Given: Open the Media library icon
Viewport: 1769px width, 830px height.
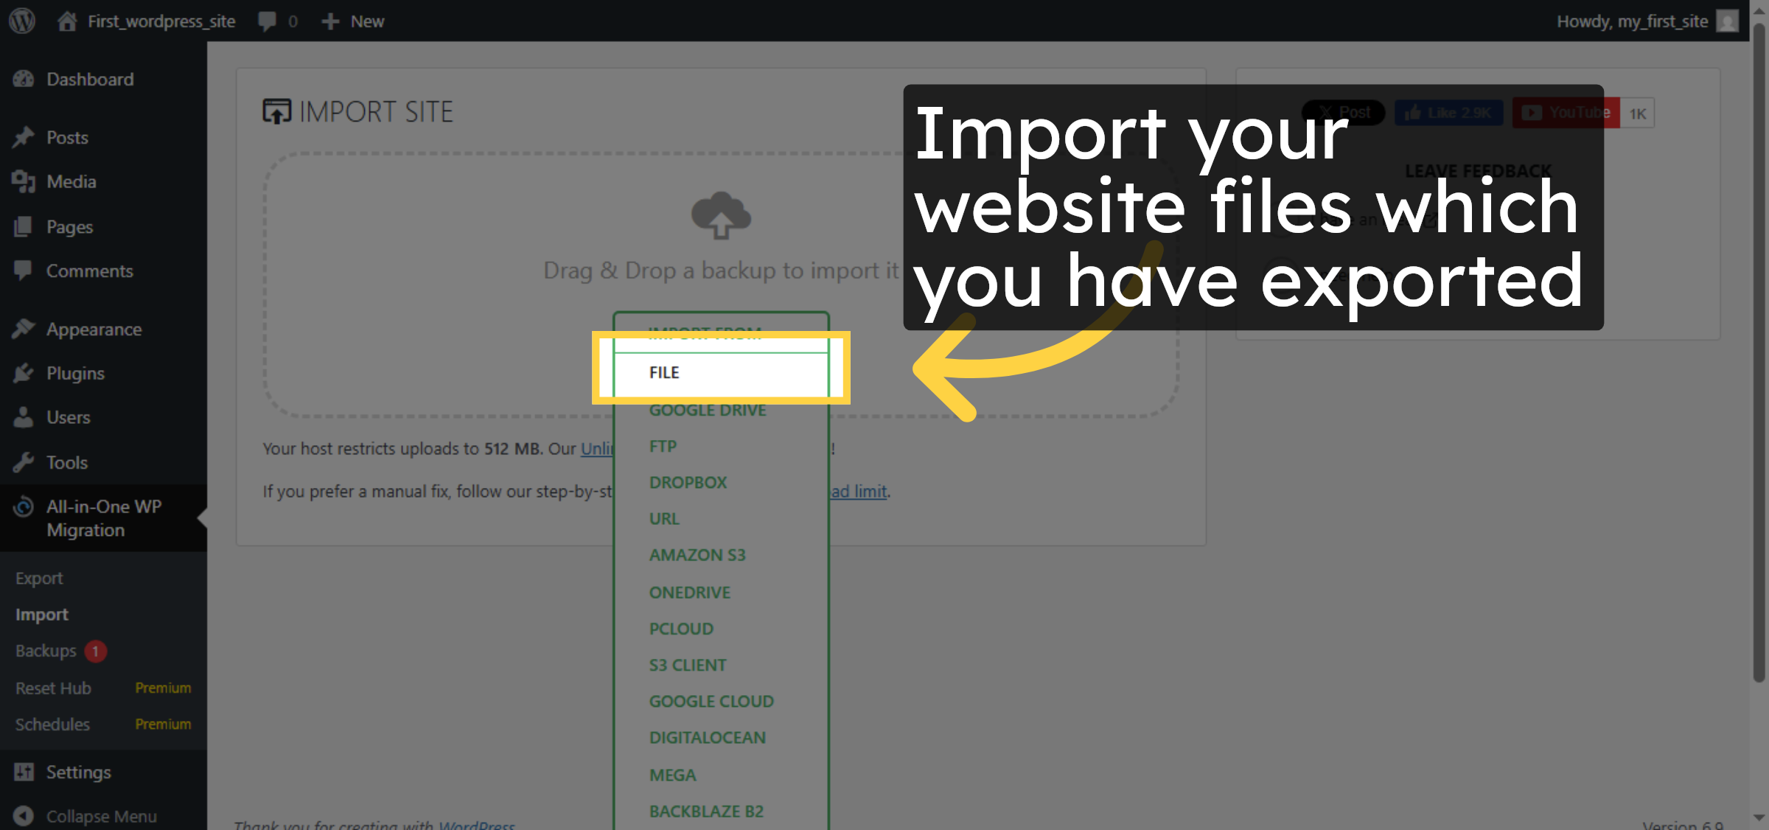Looking at the screenshot, I should point(23,181).
